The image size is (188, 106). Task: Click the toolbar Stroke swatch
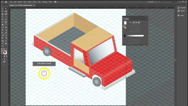point(5,52)
